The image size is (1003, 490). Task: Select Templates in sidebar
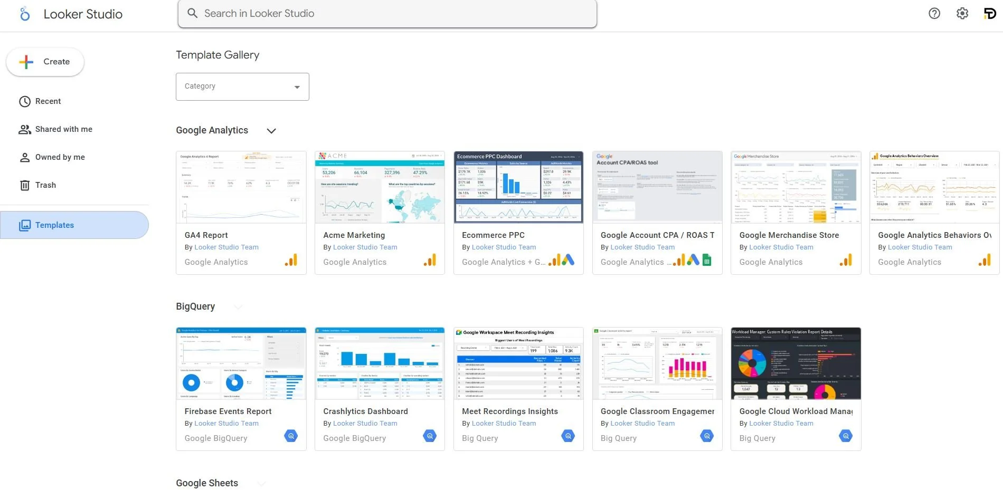[74, 225]
